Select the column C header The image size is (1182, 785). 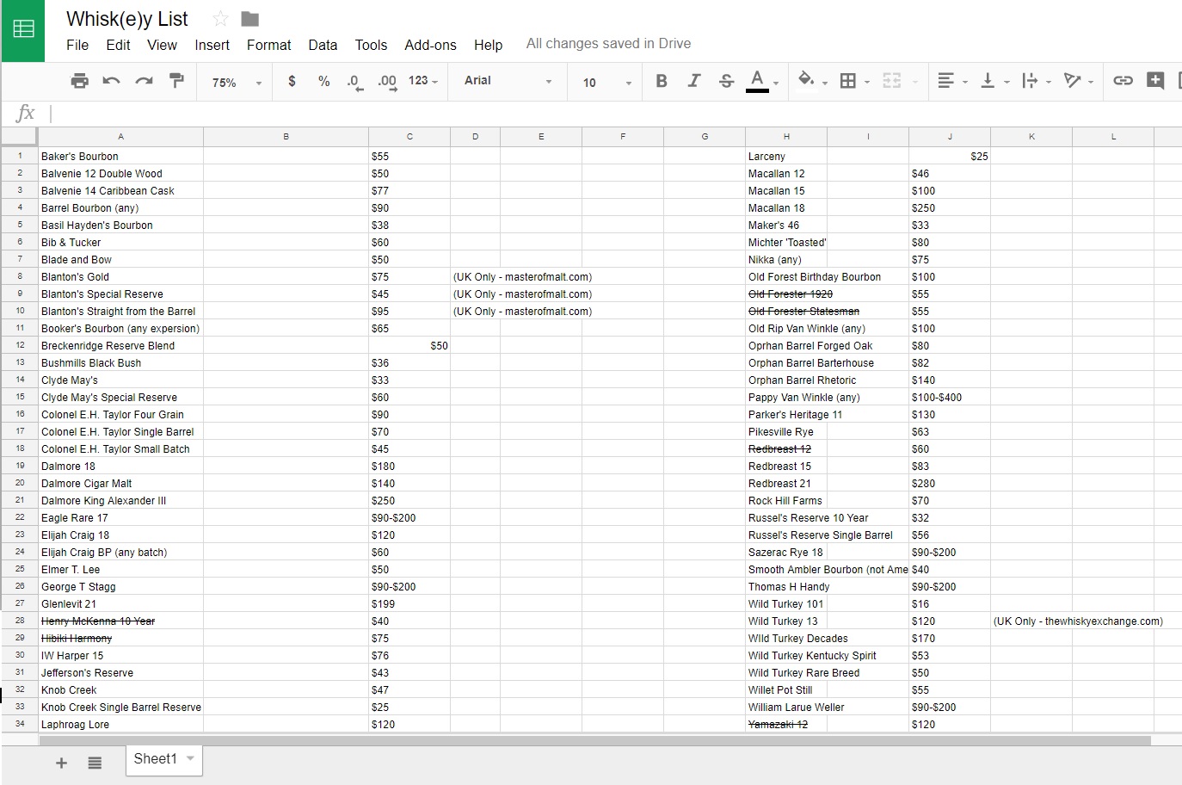[409, 136]
